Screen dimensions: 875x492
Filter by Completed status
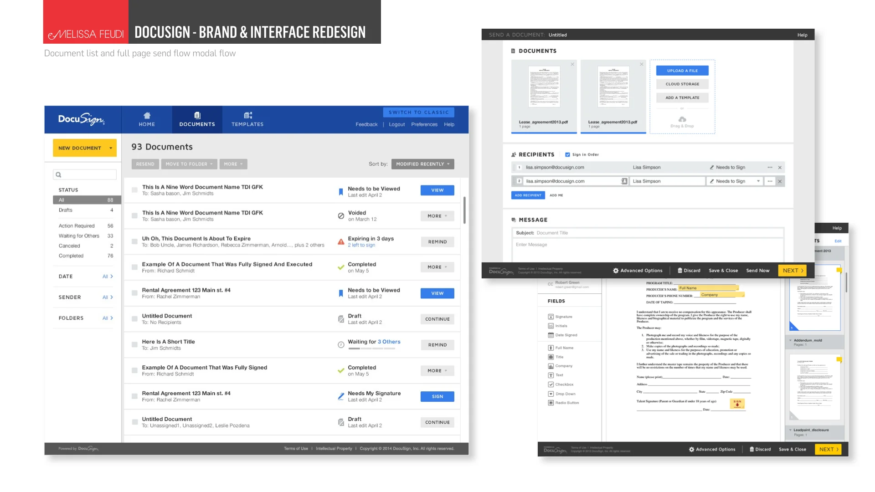pyautogui.click(x=86, y=256)
